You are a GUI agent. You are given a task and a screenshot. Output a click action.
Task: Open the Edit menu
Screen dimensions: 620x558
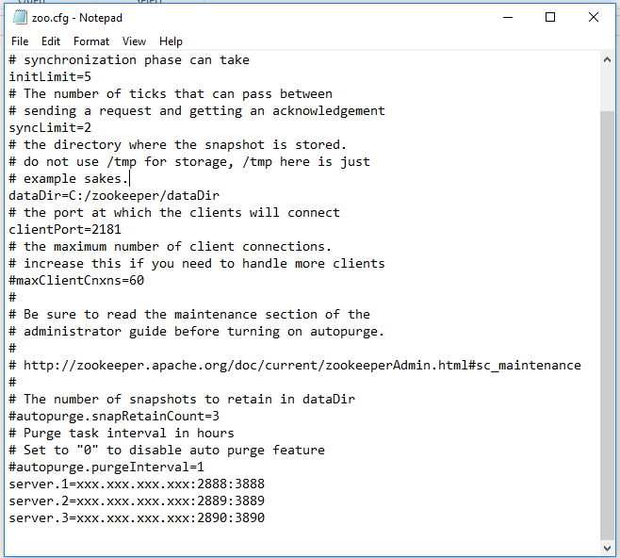tap(51, 41)
